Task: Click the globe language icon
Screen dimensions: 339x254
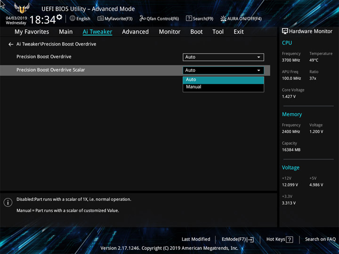Action: click(x=73, y=18)
